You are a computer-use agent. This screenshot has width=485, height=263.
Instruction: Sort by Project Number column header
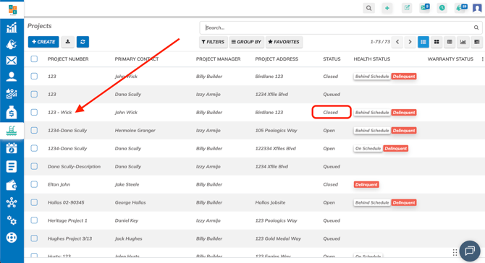[x=68, y=59]
